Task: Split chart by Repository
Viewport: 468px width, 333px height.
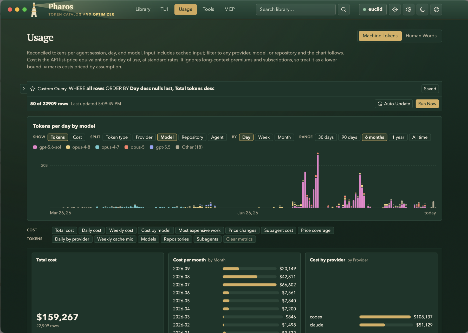Action: point(192,137)
